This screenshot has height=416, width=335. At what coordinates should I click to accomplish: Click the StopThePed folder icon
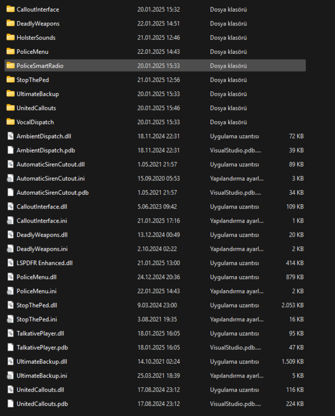(11, 79)
